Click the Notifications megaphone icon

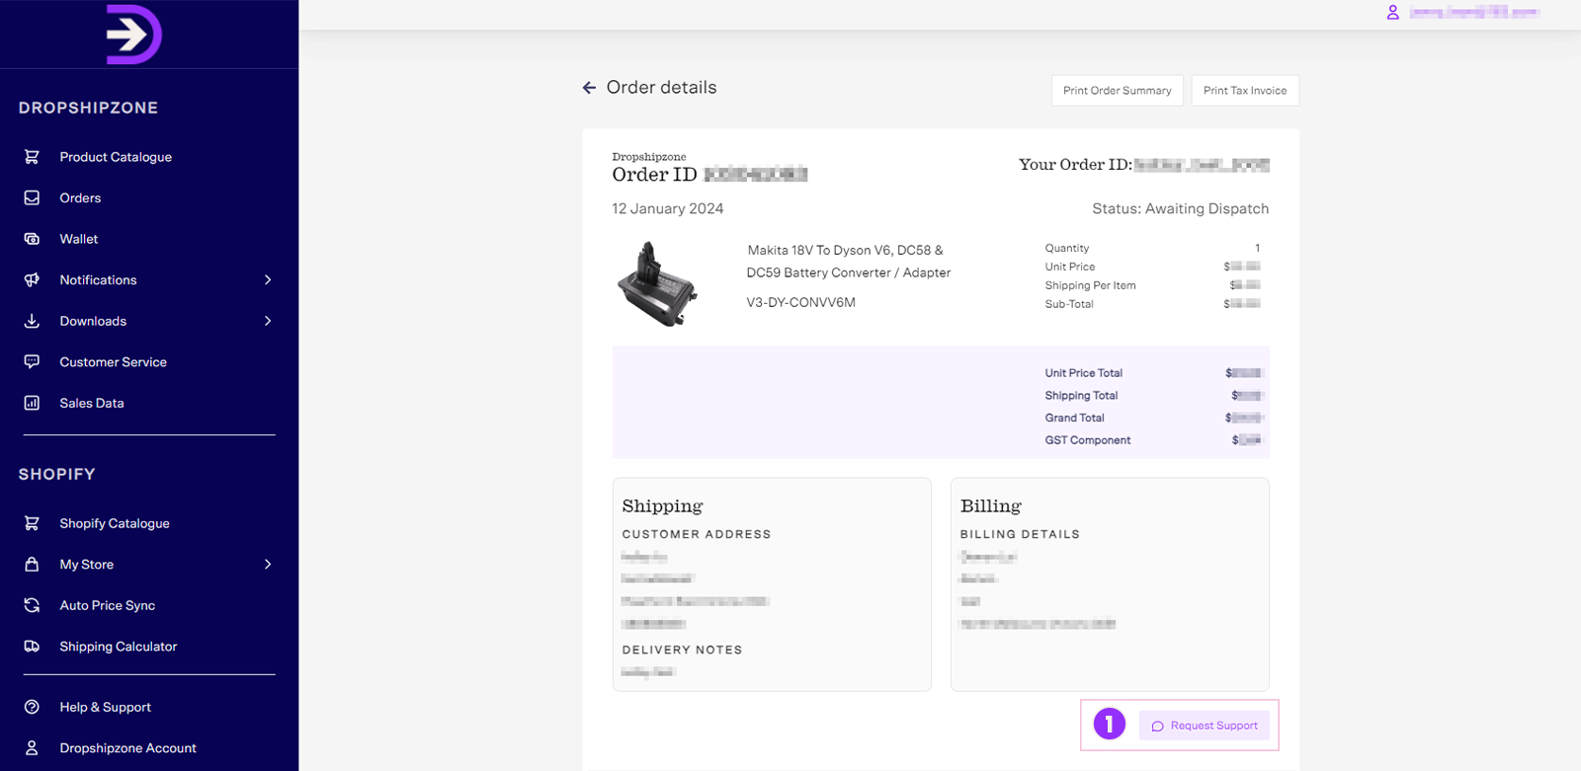click(32, 279)
